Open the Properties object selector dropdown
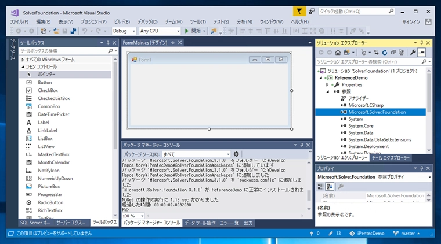Viewport: 441px width, 244px height. [x=429, y=177]
